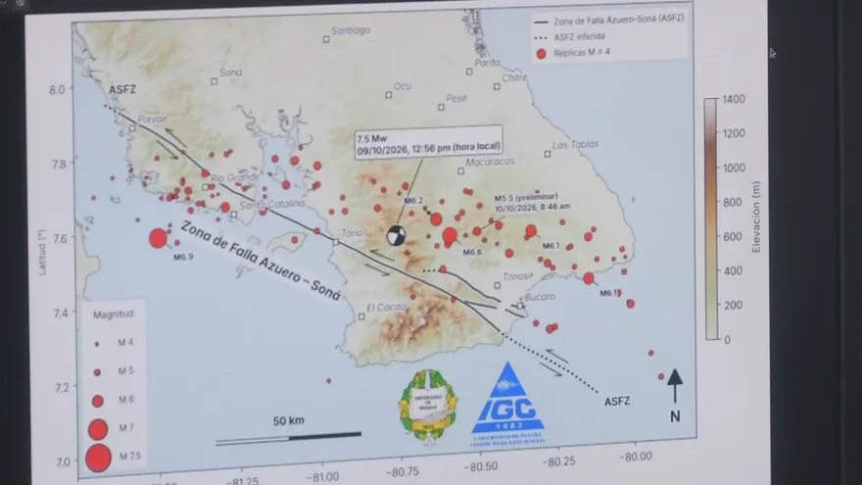Click the 'Réplicas M ≥ 4' legend text
The width and height of the screenshot is (862, 485).
pos(582,52)
